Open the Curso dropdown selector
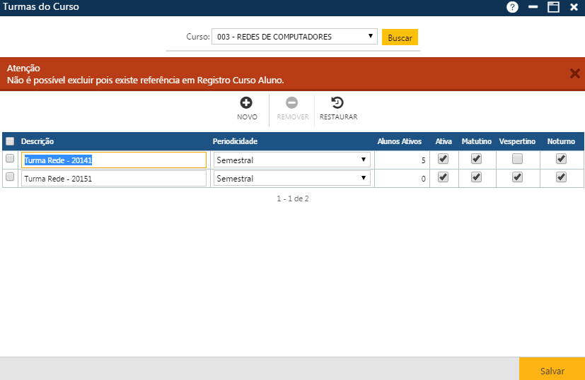This screenshot has height=380, width=585. pyautogui.click(x=294, y=37)
